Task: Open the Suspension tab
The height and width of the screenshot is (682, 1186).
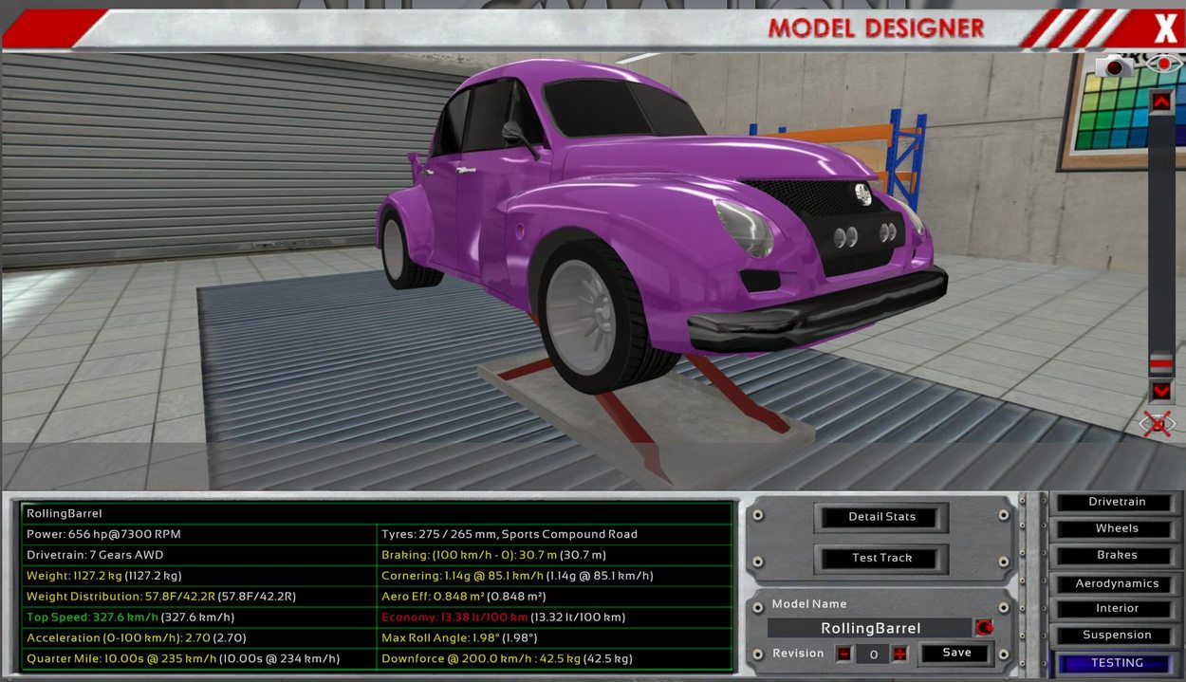Action: [x=1117, y=635]
